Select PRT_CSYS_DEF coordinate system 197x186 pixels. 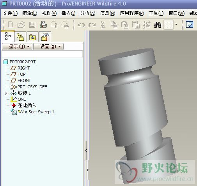[32, 87]
